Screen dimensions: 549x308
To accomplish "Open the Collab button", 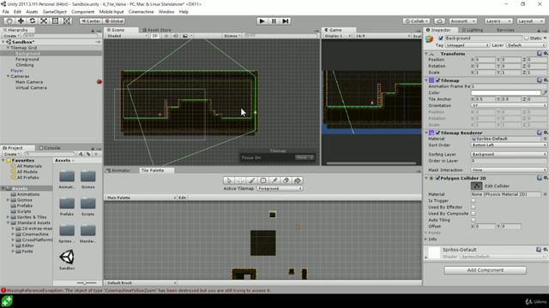I will coord(416,21).
